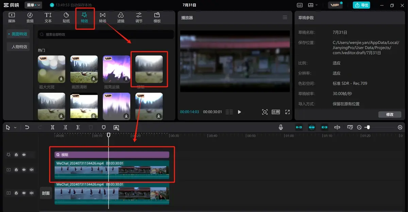
Task: Mute the upper video track
Action: click(x=32, y=169)
